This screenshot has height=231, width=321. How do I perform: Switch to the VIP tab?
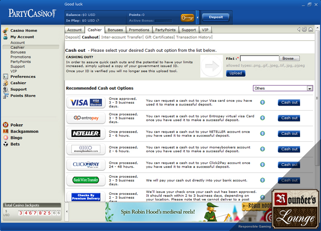tap(205, 30)
